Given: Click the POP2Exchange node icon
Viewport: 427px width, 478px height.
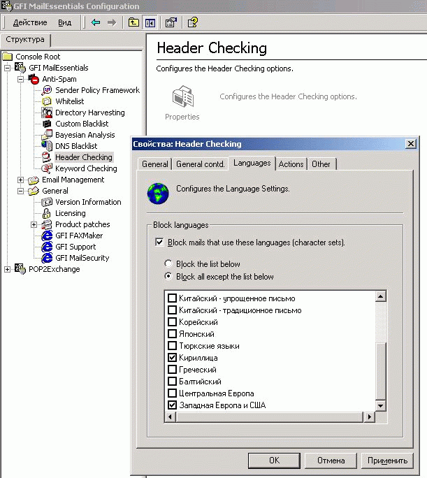Looking at the screenshot, I should (x=20, y=269).
